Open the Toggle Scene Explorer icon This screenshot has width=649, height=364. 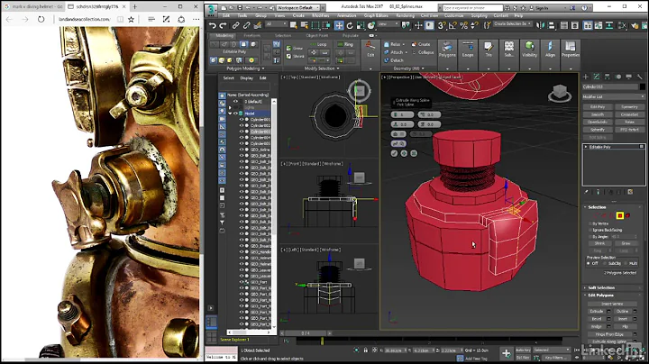click(564, 25)
